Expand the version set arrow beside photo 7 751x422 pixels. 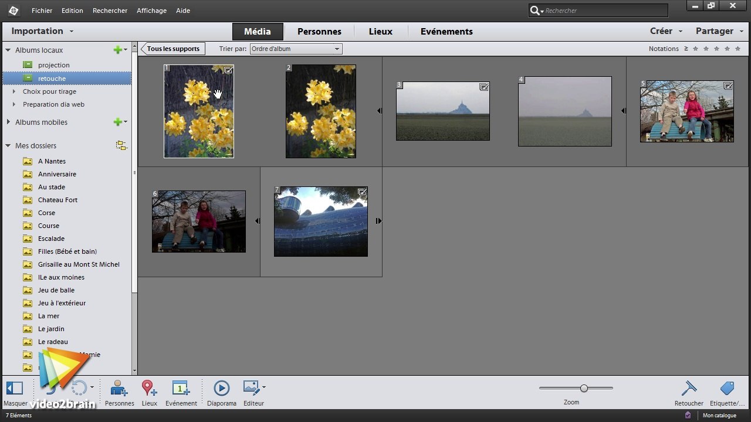click(x=379, y=221)
